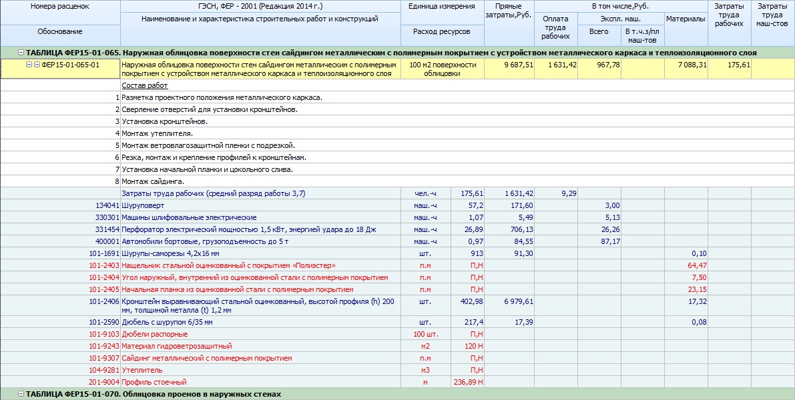The image size is (795, 400).
Task: Click the 'В том числе,Руб.' group header
Action: [x=621, y=7]
